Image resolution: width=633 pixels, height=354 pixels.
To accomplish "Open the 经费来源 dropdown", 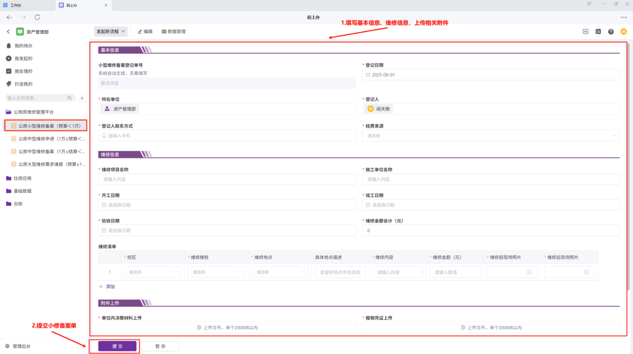I will click(x=491, y=135).
